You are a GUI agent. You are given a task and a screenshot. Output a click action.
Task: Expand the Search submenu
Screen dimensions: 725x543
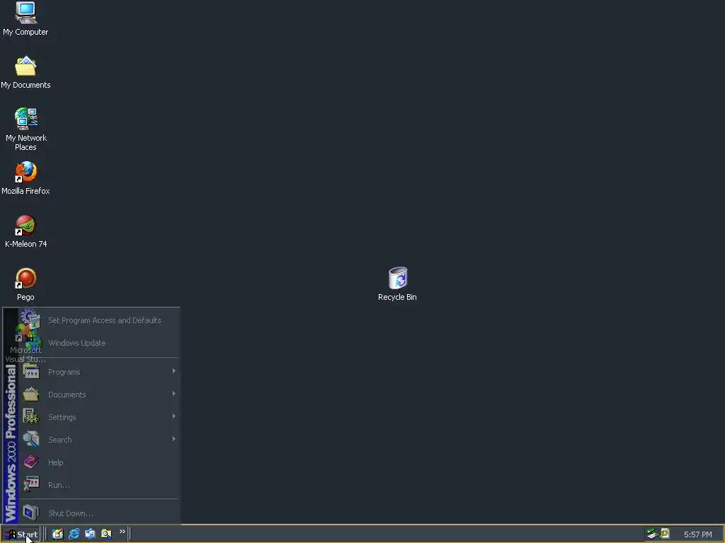tap(99, 440)
